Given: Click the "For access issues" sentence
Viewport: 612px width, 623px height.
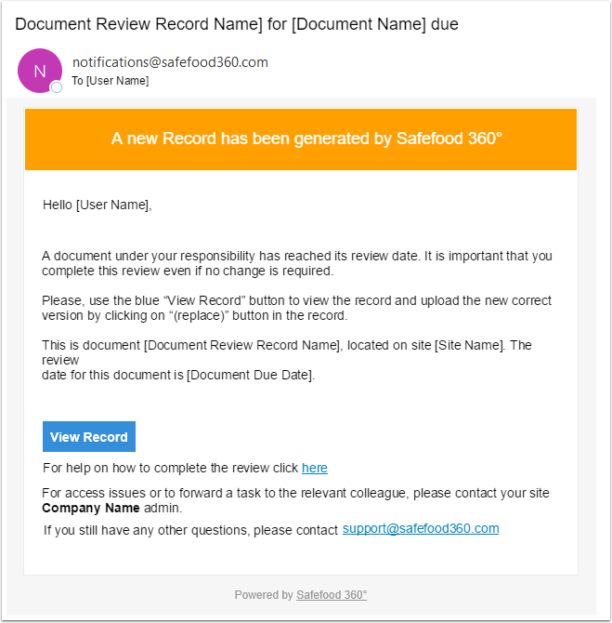Looking at the screenshot, I should point(295,493).
